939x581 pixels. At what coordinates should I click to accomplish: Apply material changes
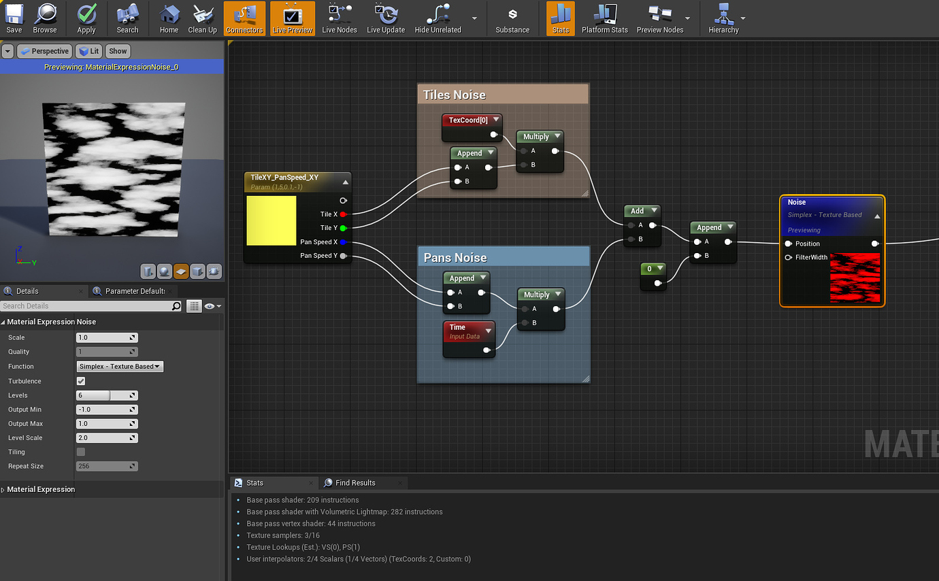(x=86, y=18)
